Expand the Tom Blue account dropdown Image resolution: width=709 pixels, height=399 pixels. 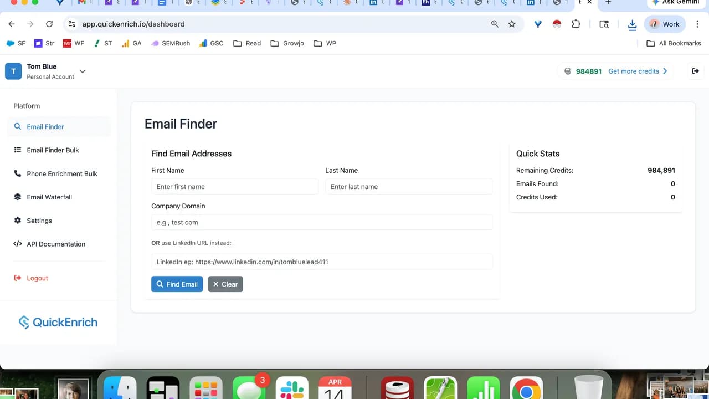click(x=83, y=71)
